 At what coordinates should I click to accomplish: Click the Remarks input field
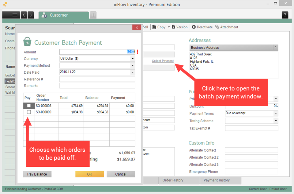click(x=97, y=86)
